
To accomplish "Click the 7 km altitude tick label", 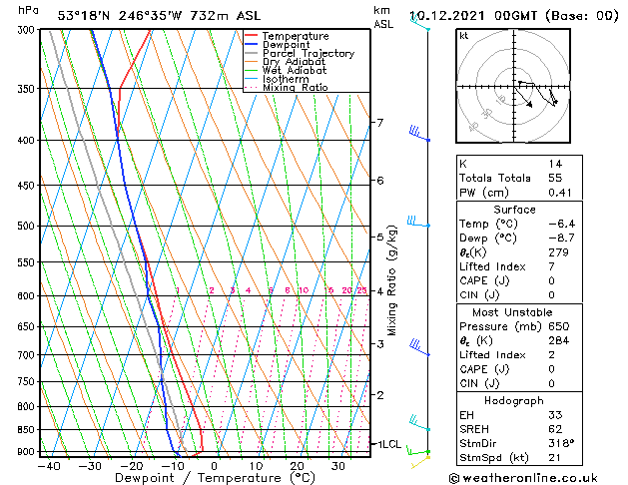I will click(380, 122).
